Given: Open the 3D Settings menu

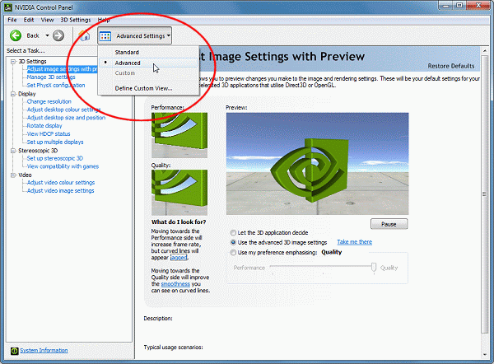Looking at the screenshot, I should tap(76, 20).
